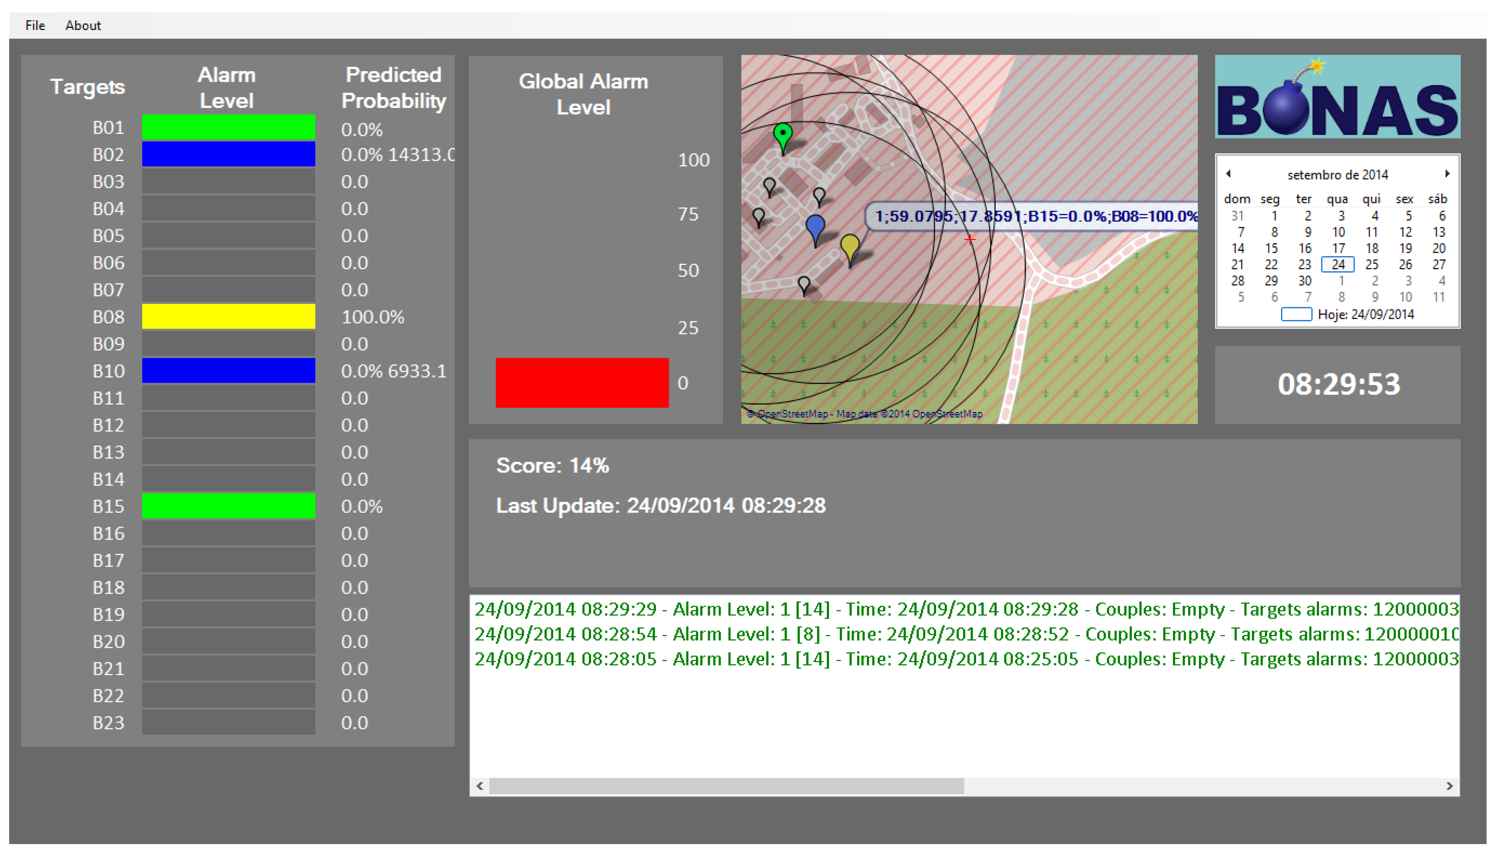
Task: Click the 14313.0 value next to B02
Action: (421, 155)
